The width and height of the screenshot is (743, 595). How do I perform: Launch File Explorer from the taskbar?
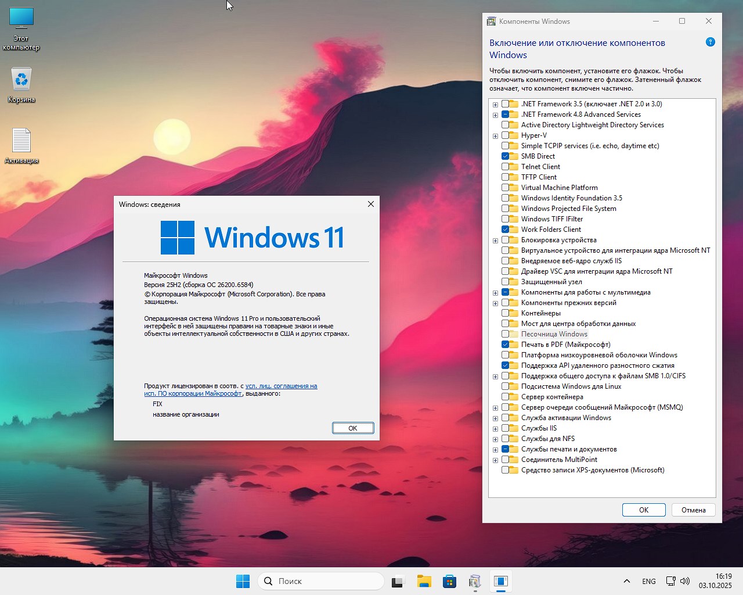click(x=424, y=581)
